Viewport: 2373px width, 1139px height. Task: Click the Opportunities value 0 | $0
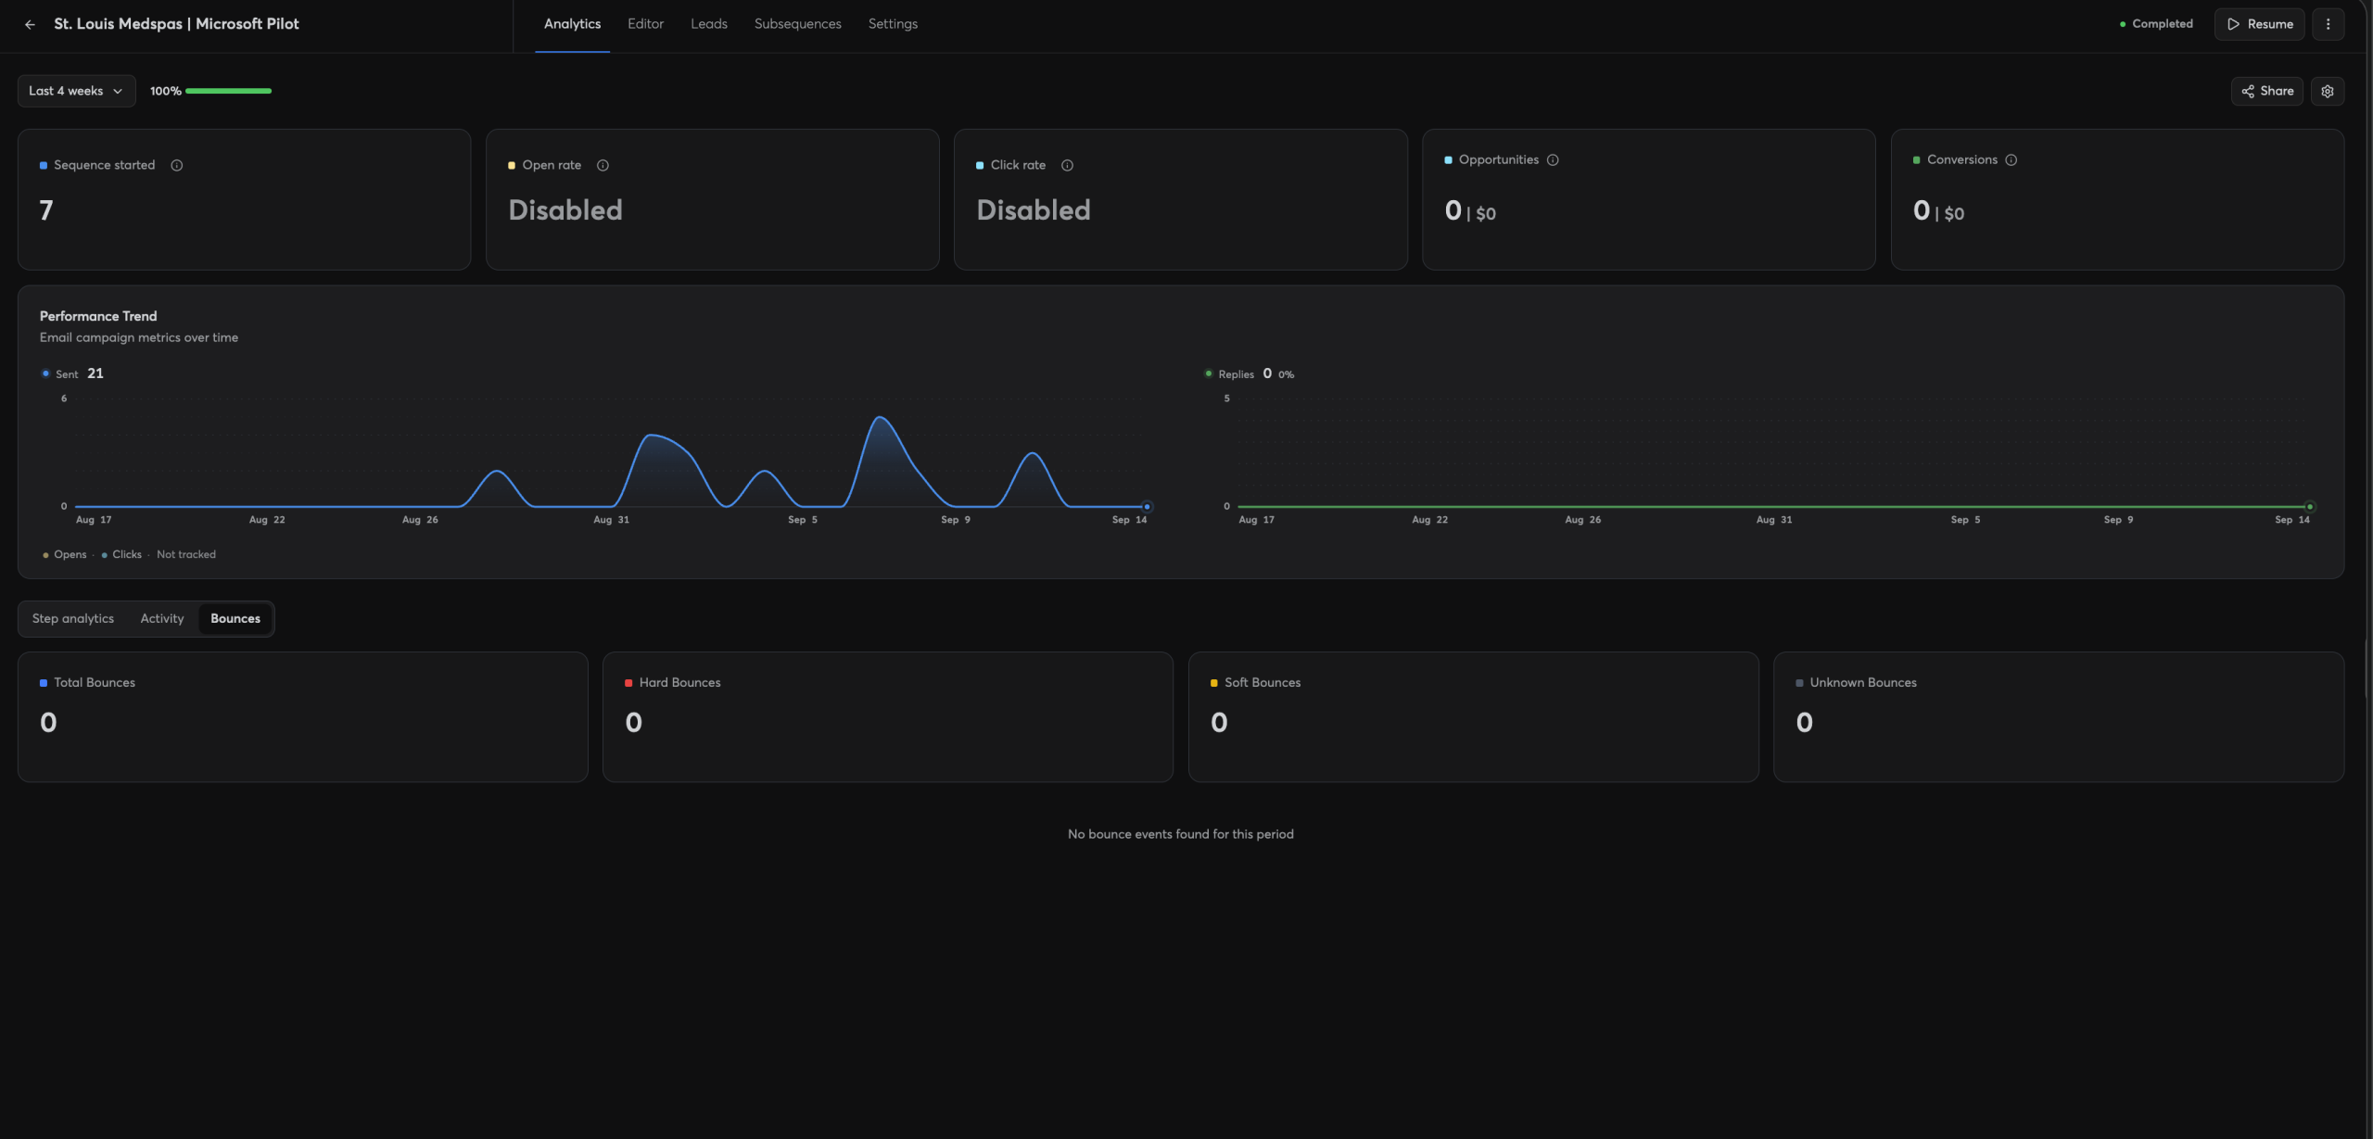coord(1470,211)
